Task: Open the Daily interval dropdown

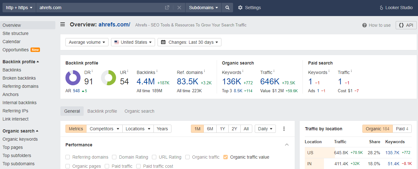Action: point(265,129)
